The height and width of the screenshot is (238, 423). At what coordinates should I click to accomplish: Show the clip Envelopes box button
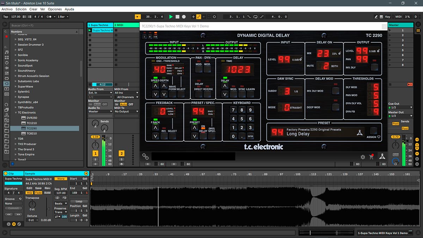pos(19,224)
